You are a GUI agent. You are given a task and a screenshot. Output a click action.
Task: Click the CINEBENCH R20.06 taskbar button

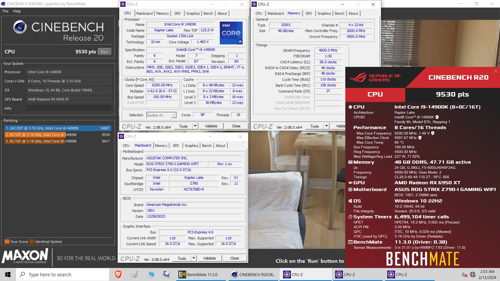[254, 274]
